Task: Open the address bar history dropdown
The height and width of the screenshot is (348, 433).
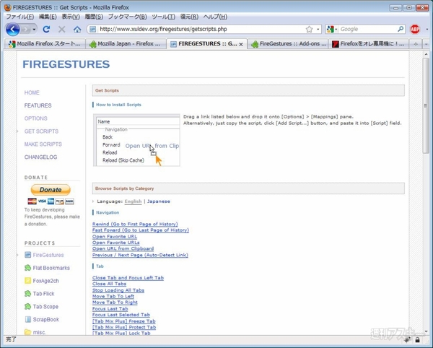Action: 318,29
